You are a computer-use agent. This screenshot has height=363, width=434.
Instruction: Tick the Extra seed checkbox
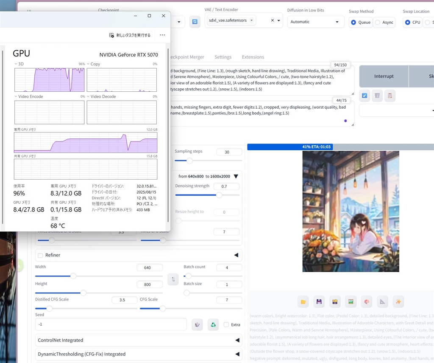point(226,325)
